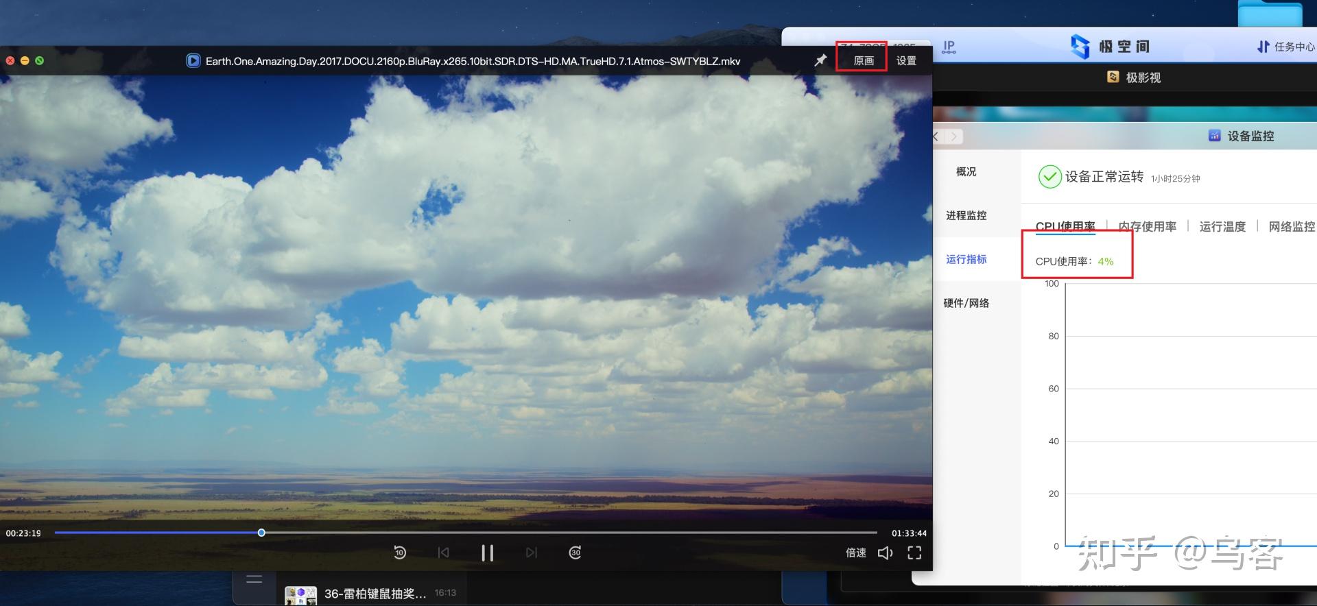Screen dimensions: 1317x606
Task: Rewind the video by 10 seconds
Action: click(x=400, y=553)
